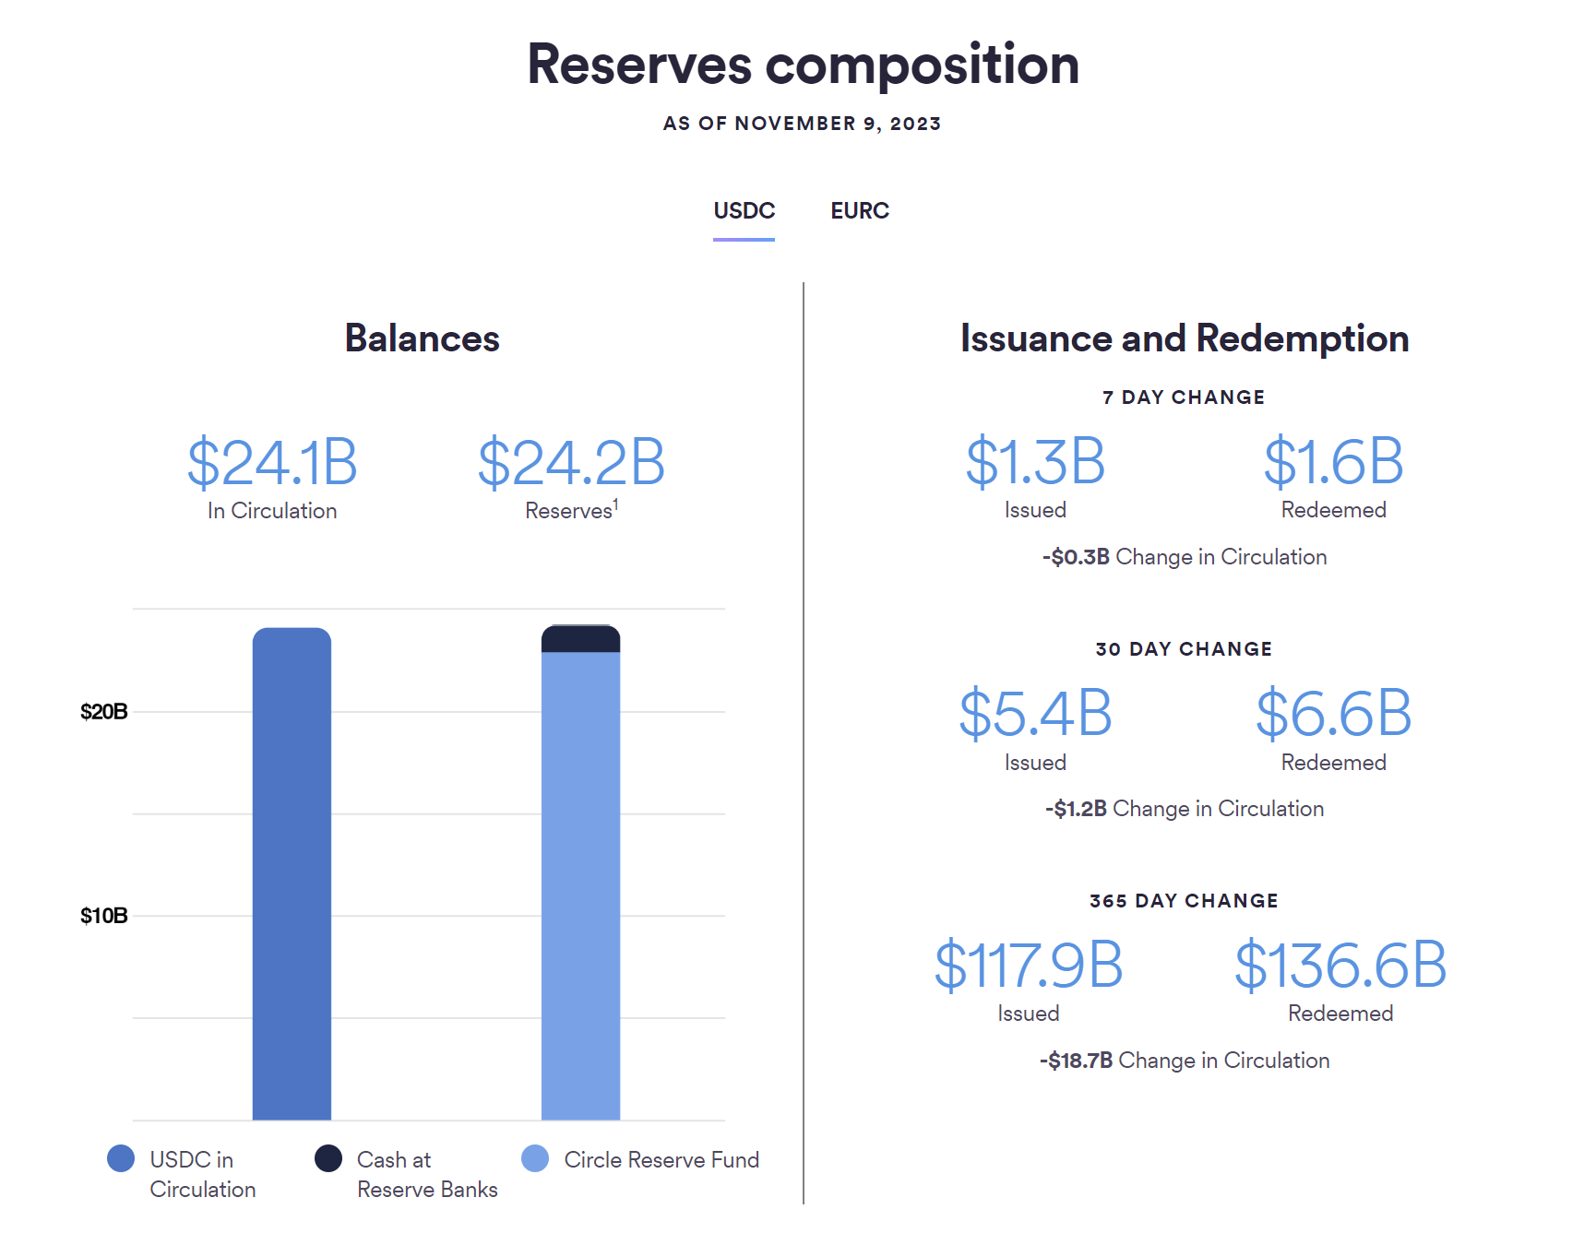Select the USDC tab
The width and height of the screenshot is (1596, 1245).
[744, 210]
